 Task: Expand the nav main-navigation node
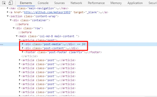click(8, 8)
